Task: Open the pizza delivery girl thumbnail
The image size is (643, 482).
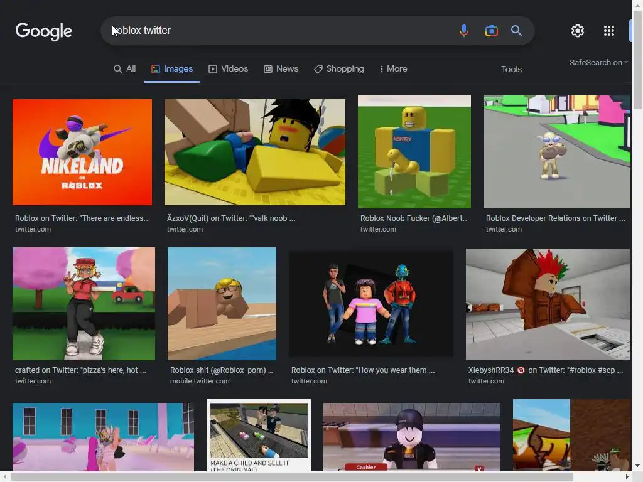Action: click(84, 304)
